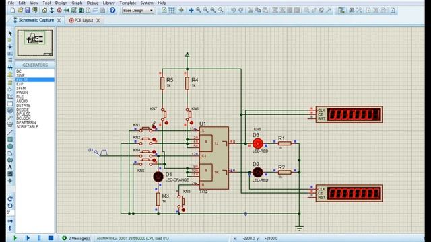Select AUDIO generator in list

(x=22, y=102)
